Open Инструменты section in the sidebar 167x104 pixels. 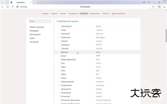click(35, 35)
